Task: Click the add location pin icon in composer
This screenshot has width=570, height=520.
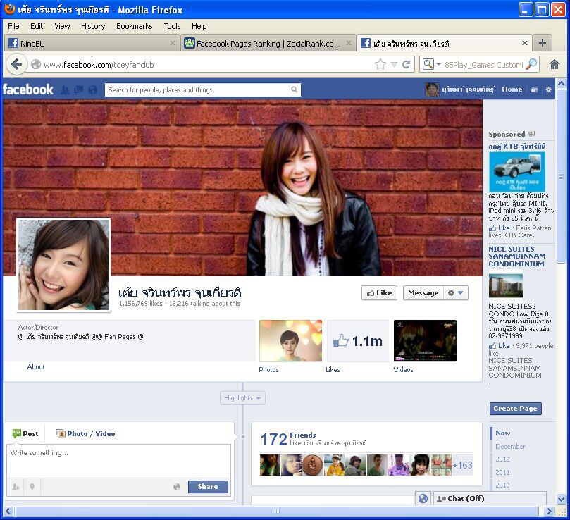Action: pos(32,486)
